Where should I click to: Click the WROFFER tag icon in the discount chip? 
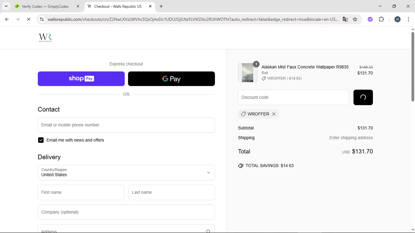243,114
